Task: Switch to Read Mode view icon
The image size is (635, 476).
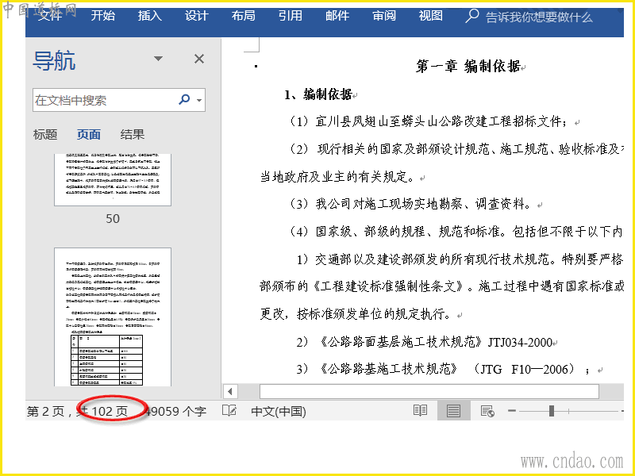Action: [x=420, y=411]
